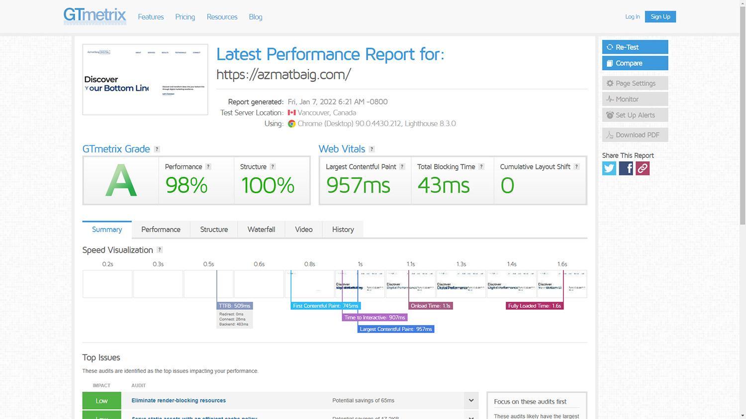The image size is (746, 419).
Task: Click Focus on these audits first heading
Action: [x=530, y=402]
